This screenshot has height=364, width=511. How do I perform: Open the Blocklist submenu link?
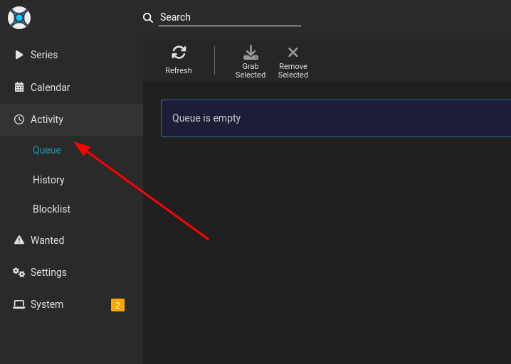pyautogui.click(x=51, y=209)
